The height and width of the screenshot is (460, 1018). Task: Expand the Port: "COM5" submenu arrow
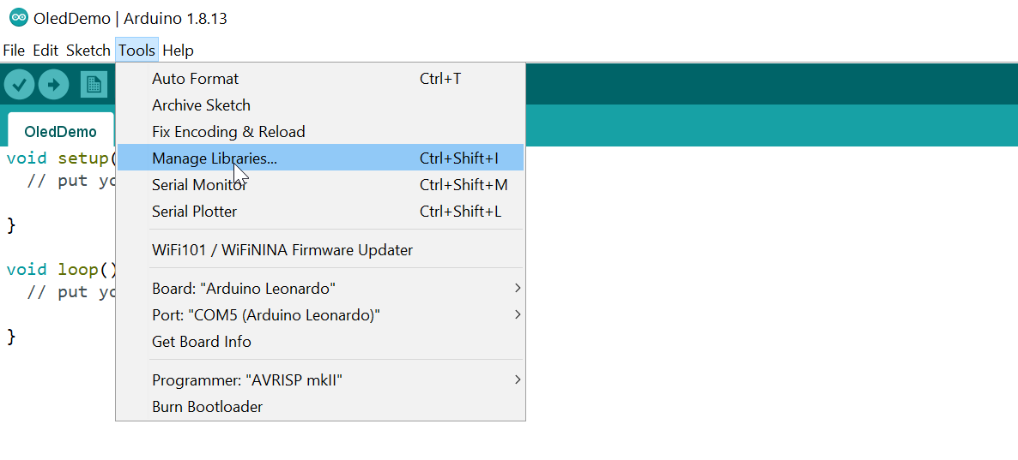tap(518, 314)
